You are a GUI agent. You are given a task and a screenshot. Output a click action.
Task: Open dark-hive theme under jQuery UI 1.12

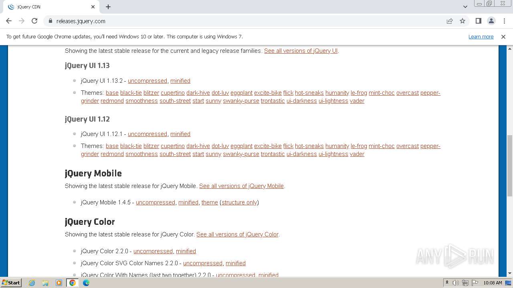click(x=198, y=146)
